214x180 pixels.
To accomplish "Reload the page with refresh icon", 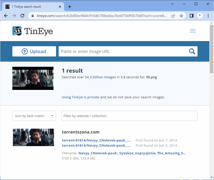I will [22, 16].
